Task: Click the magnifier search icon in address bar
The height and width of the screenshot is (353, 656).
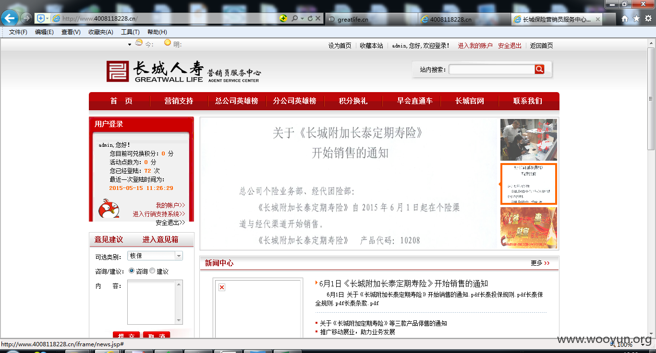Action: [294, 18]
